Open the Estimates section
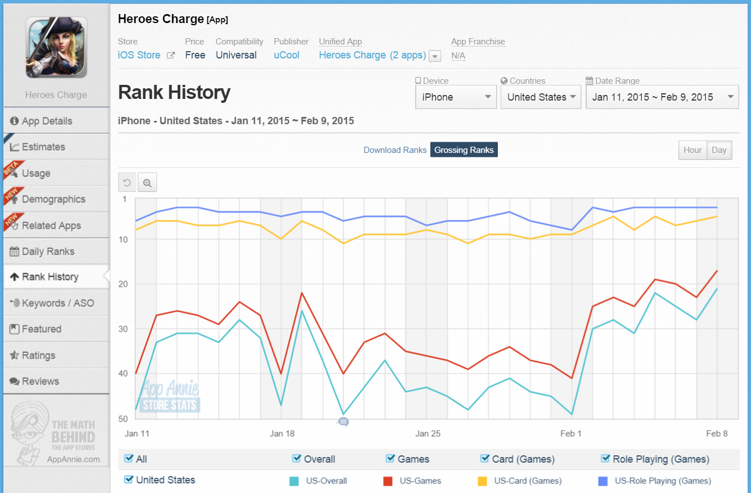751x493 pixels. coord(56,147)
